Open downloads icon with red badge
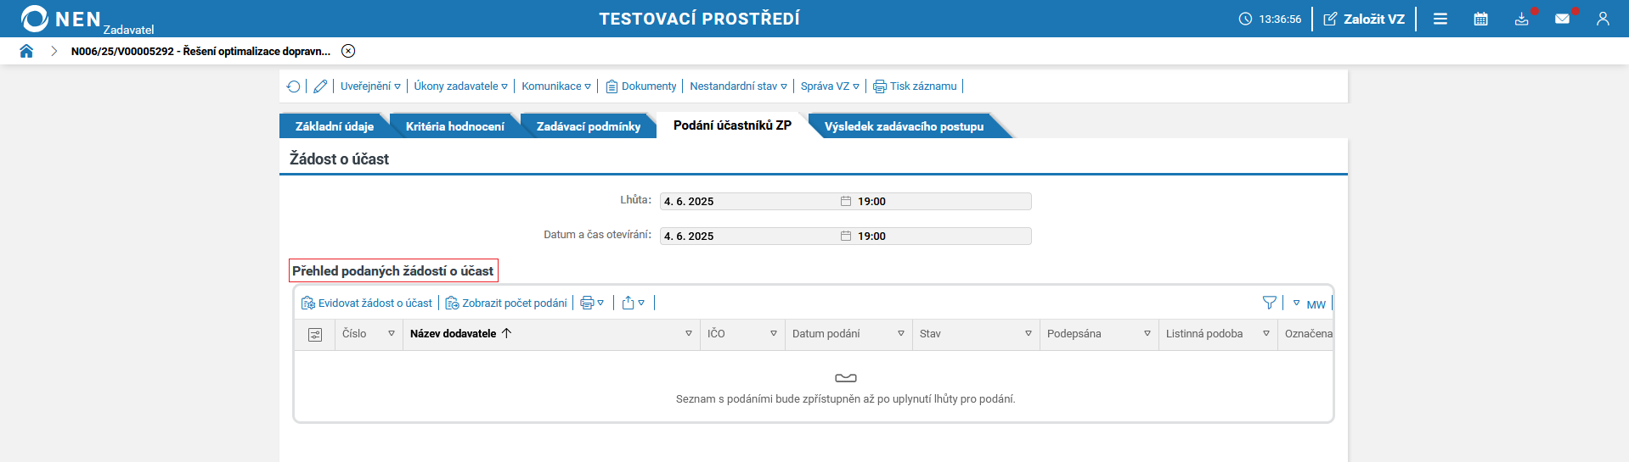1629x462 pixels. pos(1522,19)
